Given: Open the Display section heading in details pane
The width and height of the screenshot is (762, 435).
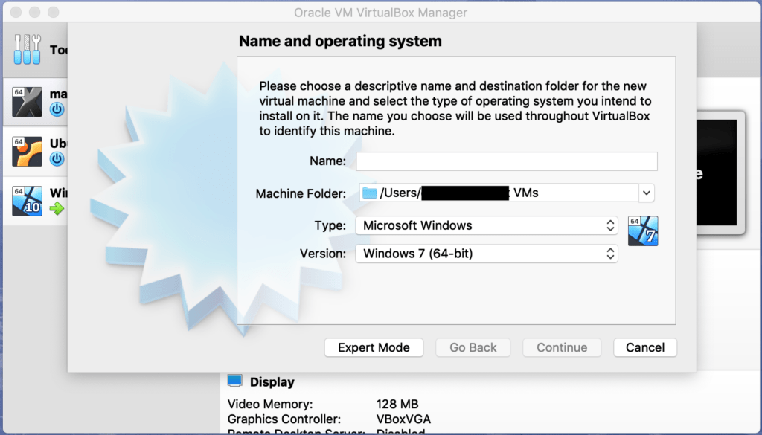Looking at the screenshot, I should [272, 382].
